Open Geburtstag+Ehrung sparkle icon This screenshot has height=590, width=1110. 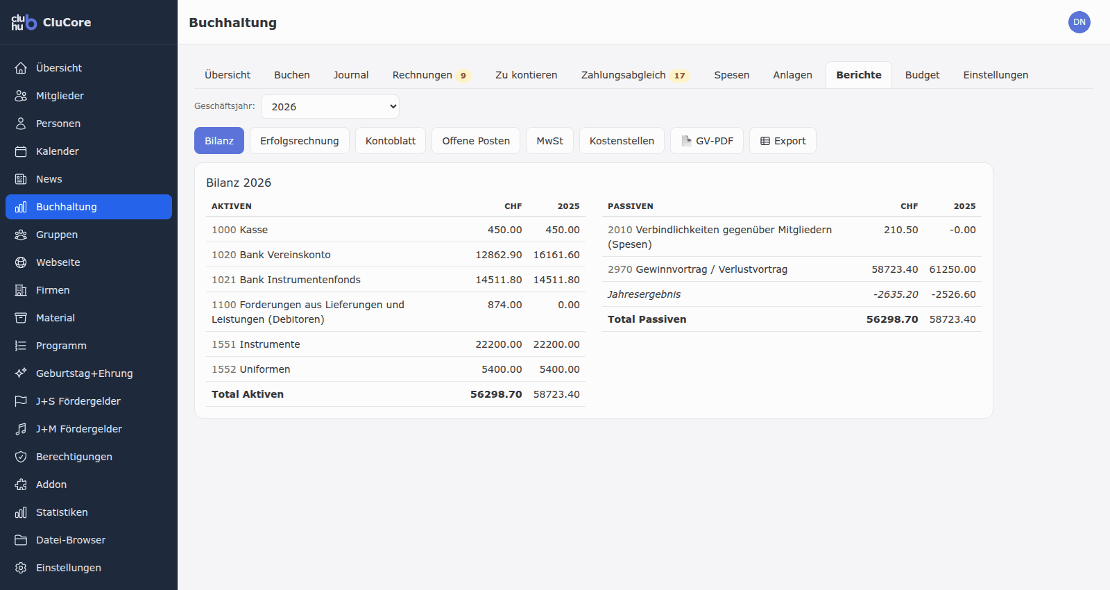(21, 373)
